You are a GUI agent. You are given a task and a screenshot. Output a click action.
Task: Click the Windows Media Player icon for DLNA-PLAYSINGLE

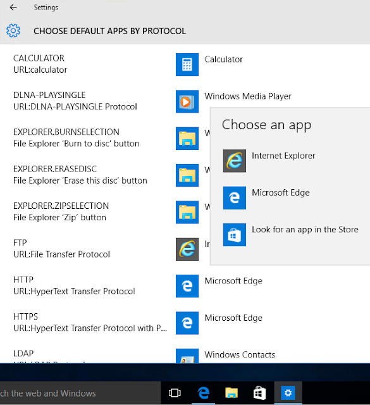(187, 101)
